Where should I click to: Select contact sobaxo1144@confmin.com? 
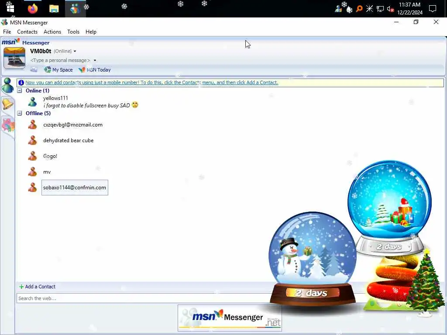(x=75, y=188)
